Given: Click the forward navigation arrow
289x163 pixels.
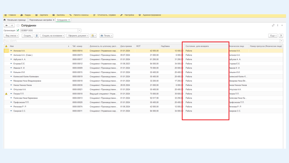Looking at the screenshot, I should pyautogui.click(x=12, y=25).
